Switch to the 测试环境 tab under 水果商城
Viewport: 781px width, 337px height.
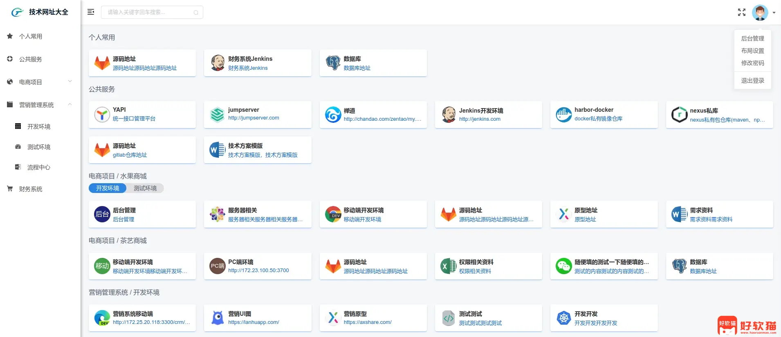point(145,188)
